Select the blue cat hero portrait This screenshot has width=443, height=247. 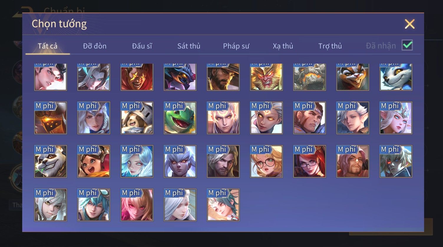[x=396, y=77]
